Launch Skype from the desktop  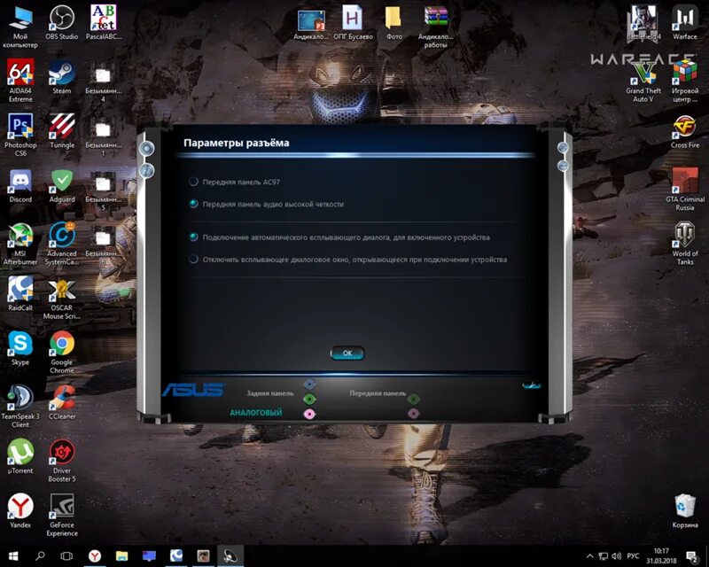pyautogui.click(x=20, y=348)
